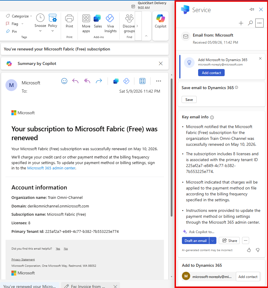The image size is (268, 288).
Task: Click Draft an email button
Action: coord(195,240)
